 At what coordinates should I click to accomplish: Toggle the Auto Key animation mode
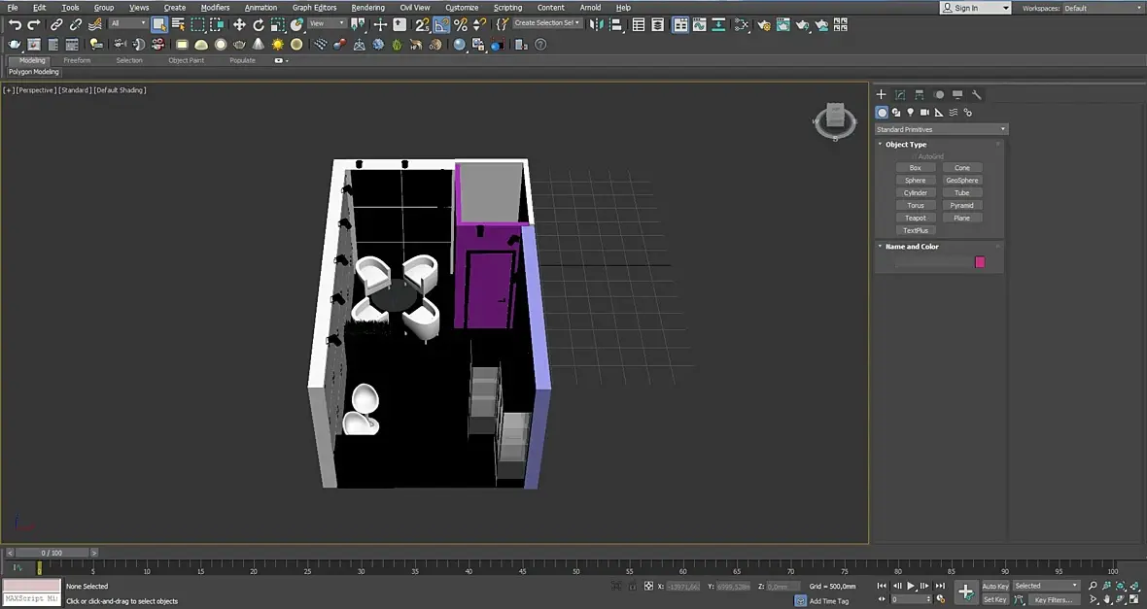[x=995, y=587]
